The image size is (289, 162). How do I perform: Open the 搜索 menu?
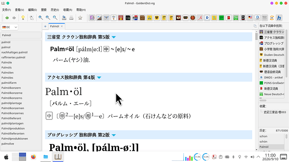tap(44, 10)
